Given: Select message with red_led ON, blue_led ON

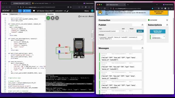Looking at the screenshot, I should click(x=121, y=66).
